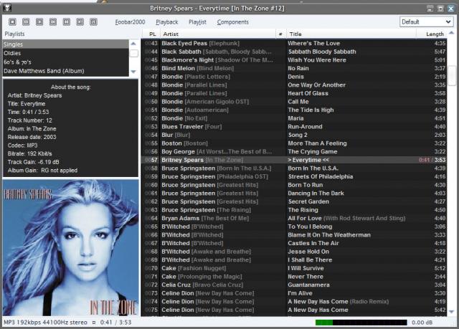Sort tracks by the Artist column header
Screen dimensions: 459x329
click(215, 34)
